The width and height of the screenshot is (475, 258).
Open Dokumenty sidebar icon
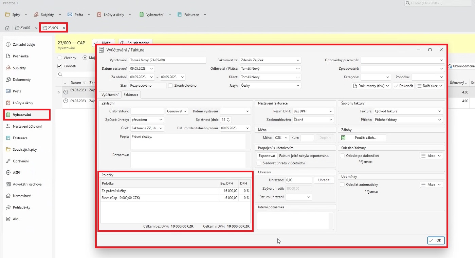(x=8, y=80)
